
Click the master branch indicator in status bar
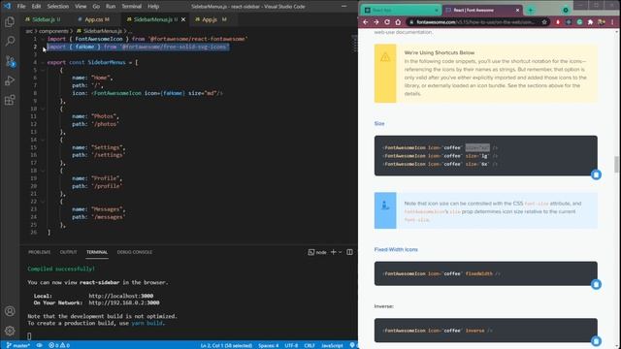18,345
